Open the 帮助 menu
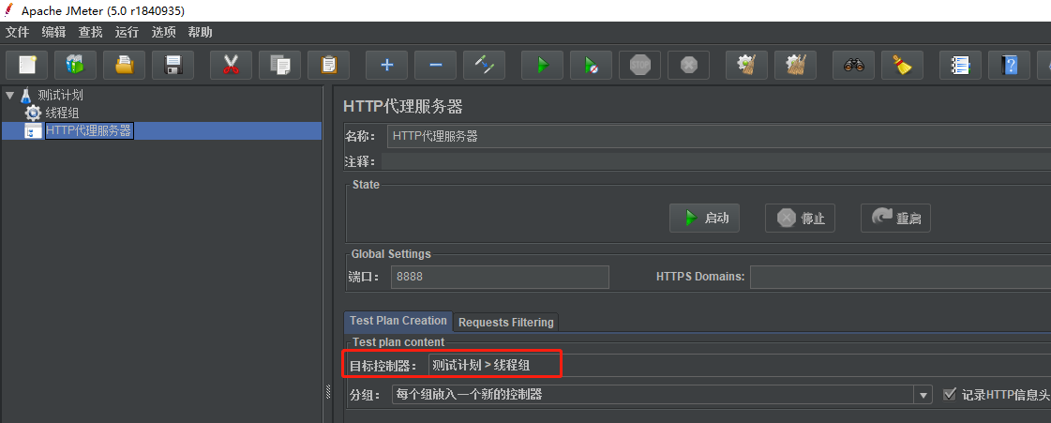The image size is (1051, 423). tap(200, 32)
